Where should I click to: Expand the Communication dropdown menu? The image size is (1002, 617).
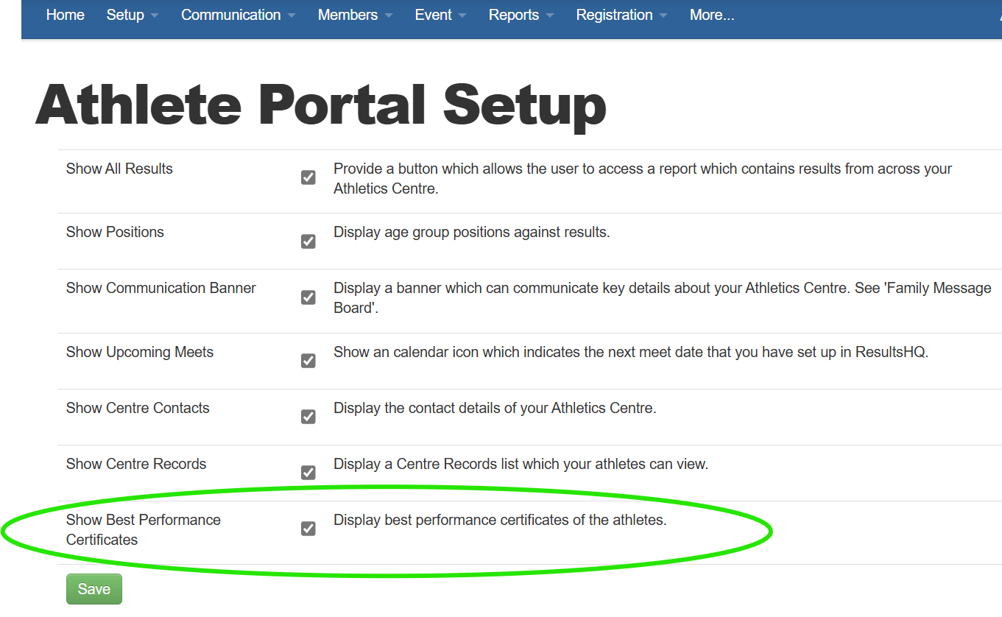pyautogui.click(x=239, y=15)
